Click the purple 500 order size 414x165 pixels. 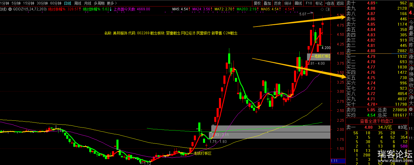[x=403, y=146]
